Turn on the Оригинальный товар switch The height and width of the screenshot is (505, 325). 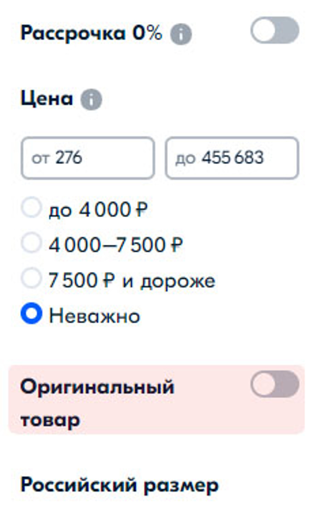(x=275, y=384)
